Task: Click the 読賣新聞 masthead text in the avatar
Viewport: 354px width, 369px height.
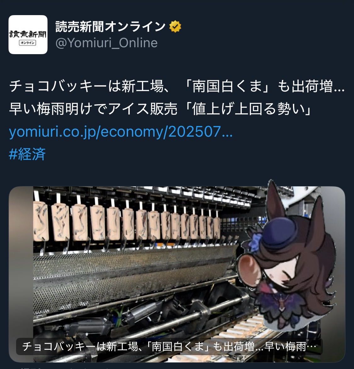Action: (28, 34)
